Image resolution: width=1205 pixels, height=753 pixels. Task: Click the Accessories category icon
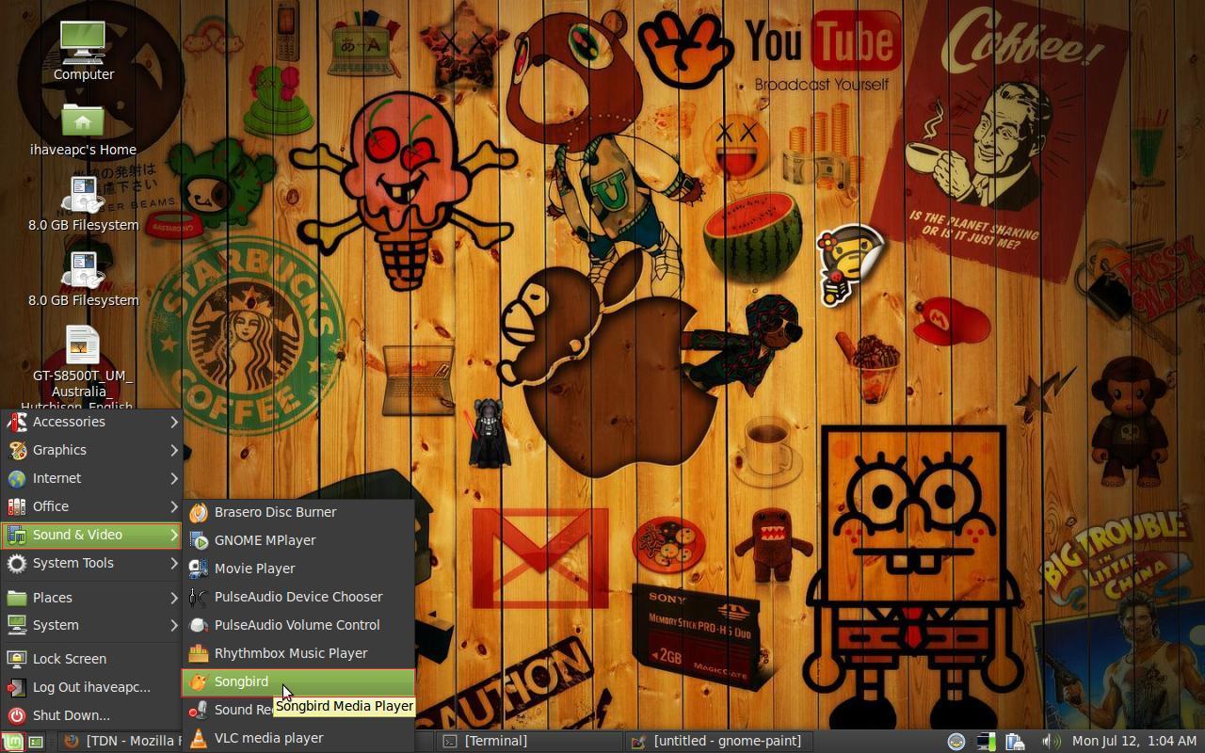tap(16, 422)
